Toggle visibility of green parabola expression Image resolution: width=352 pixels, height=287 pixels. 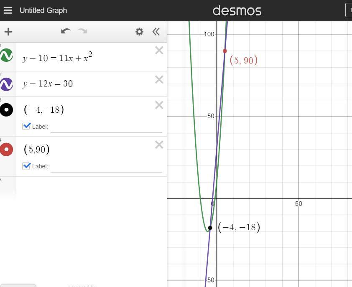click(6, 55)
